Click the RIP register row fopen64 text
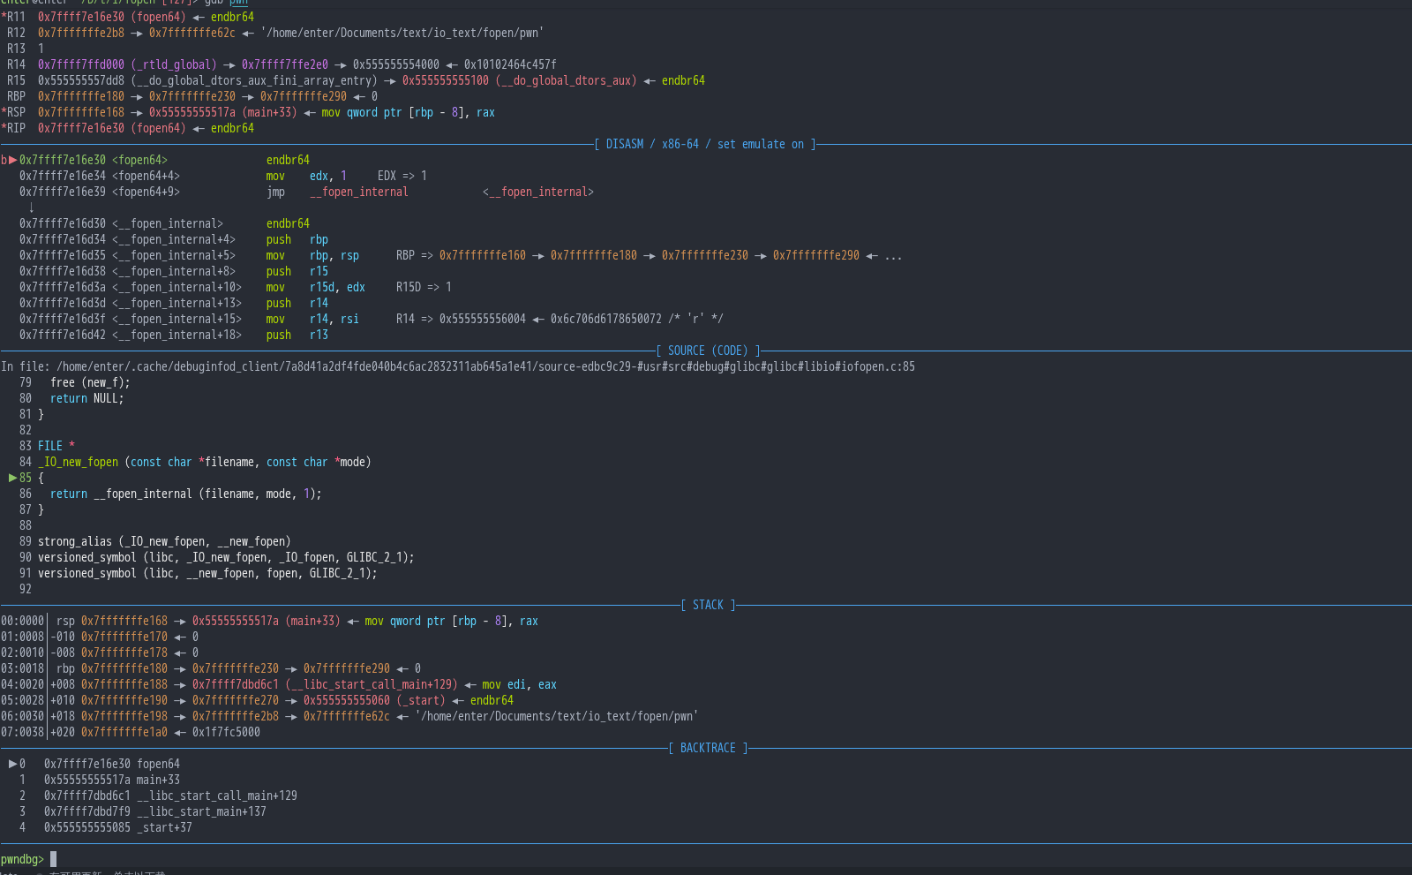 [x=159, y=128]
